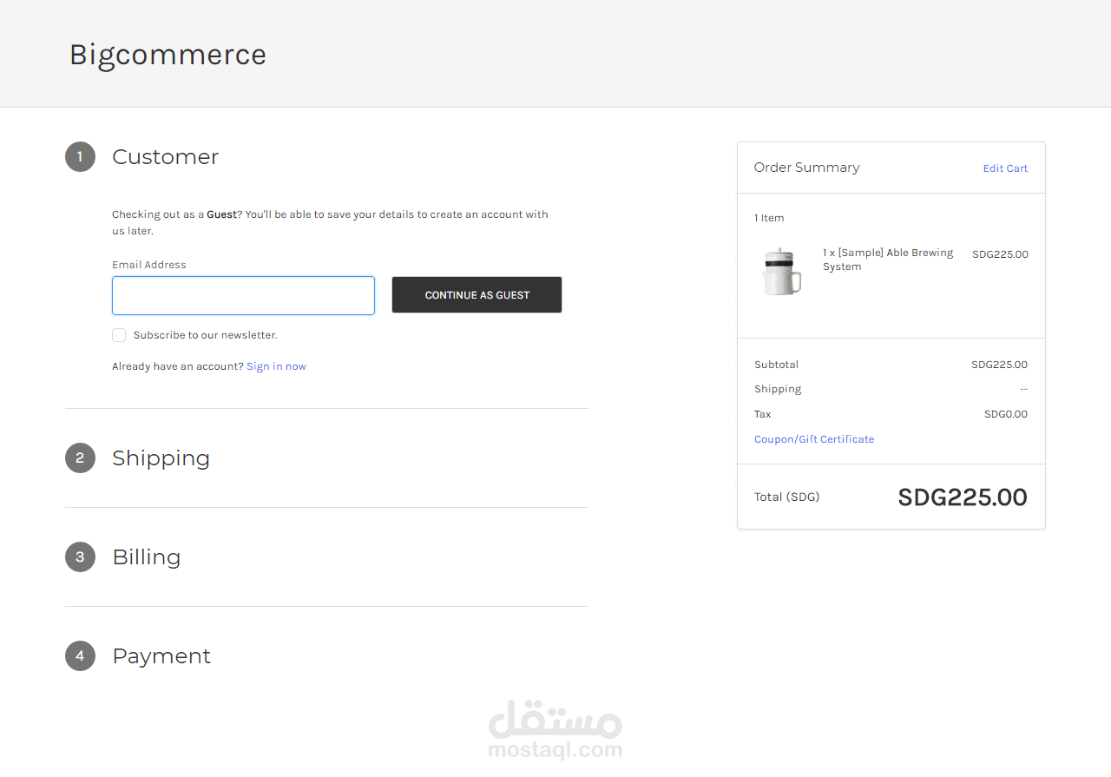Viewport: 1111px width, 777px height.
Task: Go to the Bigcommerce store logo
Action: click(168, 55)
